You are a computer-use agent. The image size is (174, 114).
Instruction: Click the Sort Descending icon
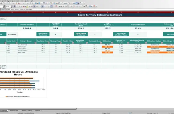click(49, 4)
